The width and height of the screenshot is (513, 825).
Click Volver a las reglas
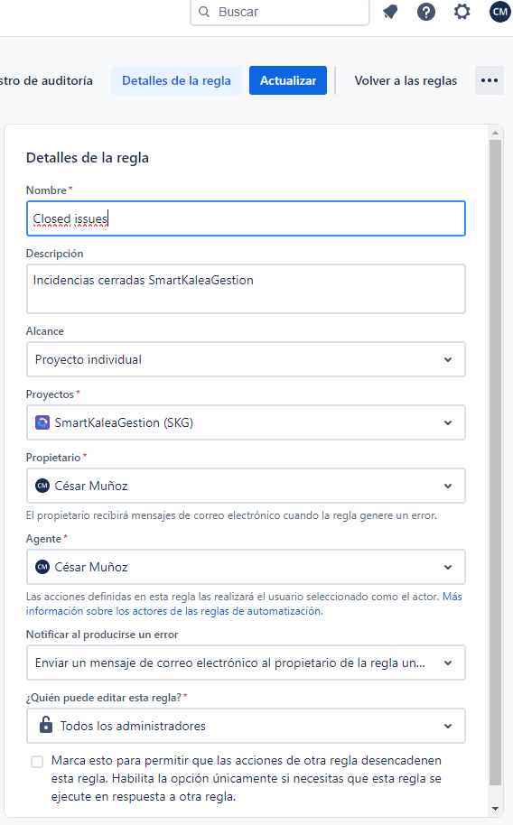click(x=406, y=80)
